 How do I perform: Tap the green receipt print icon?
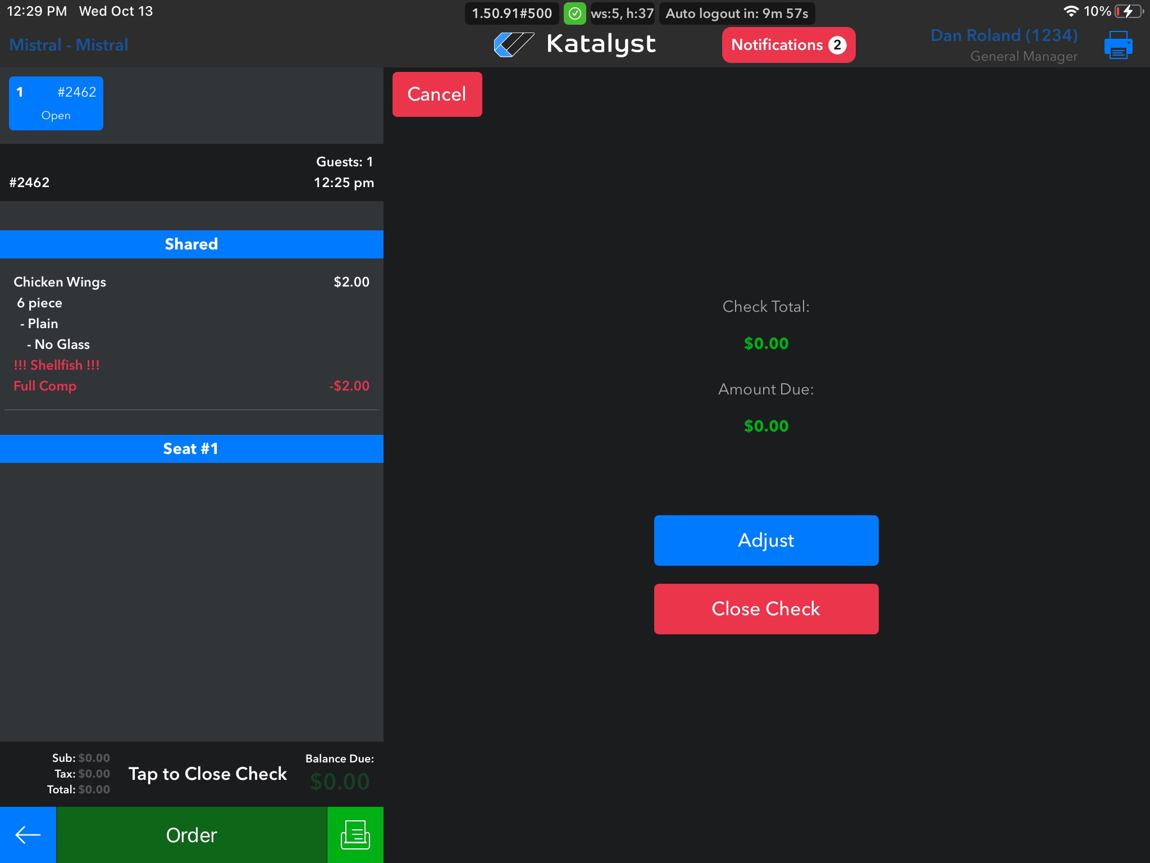click(355, 835)
